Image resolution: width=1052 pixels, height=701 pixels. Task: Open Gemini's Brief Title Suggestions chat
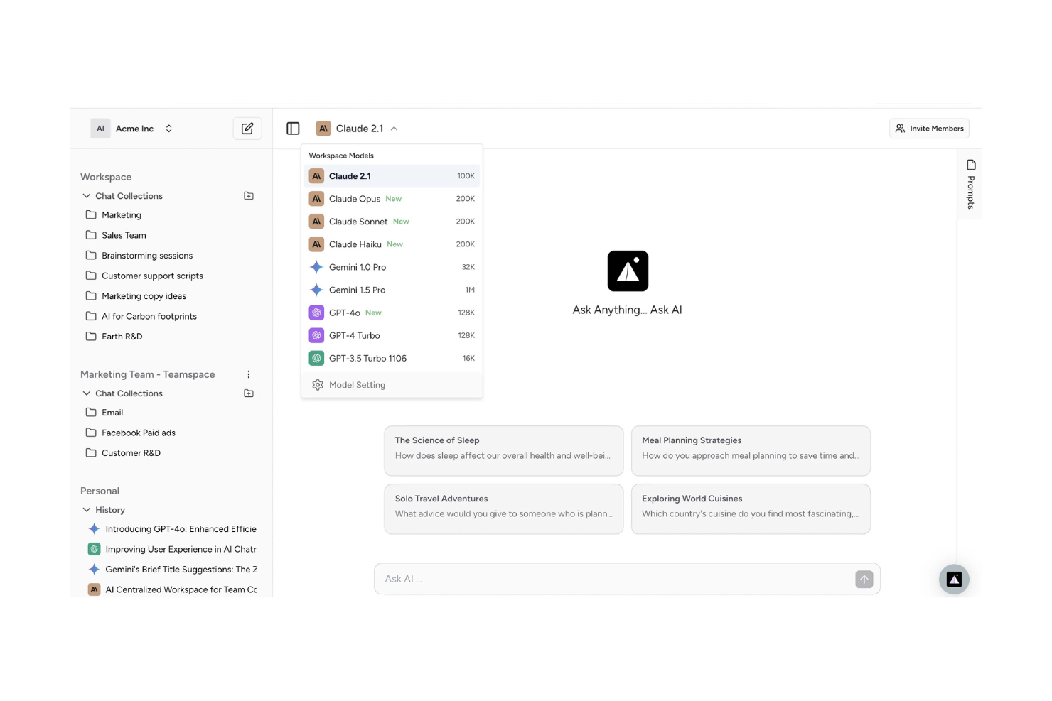coord(172,570)
